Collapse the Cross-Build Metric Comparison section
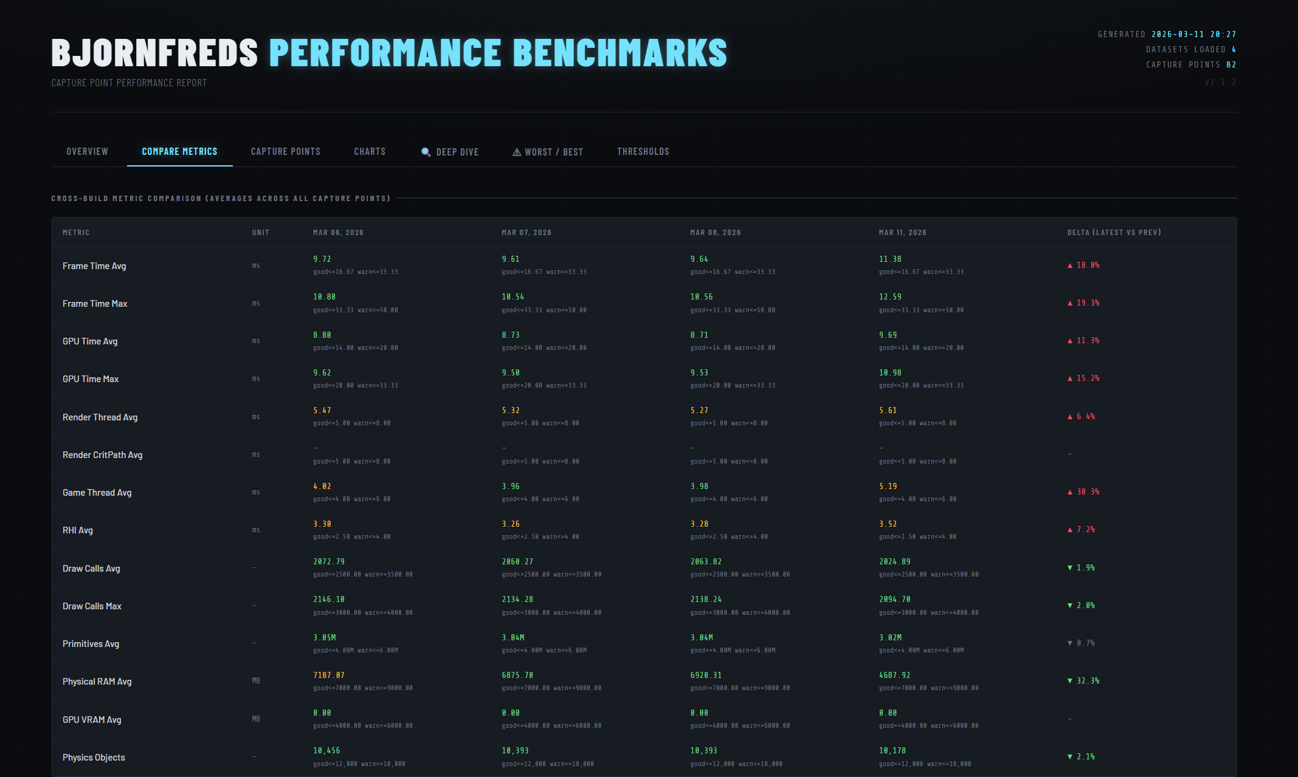The width and height of the screenshot is (1298, 777). tap(221, 198)
